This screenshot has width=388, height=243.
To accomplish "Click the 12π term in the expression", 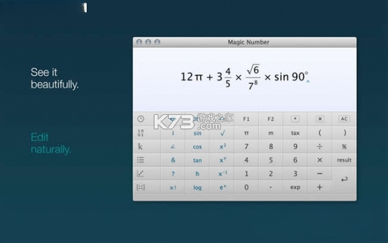I will coord(191,77).
